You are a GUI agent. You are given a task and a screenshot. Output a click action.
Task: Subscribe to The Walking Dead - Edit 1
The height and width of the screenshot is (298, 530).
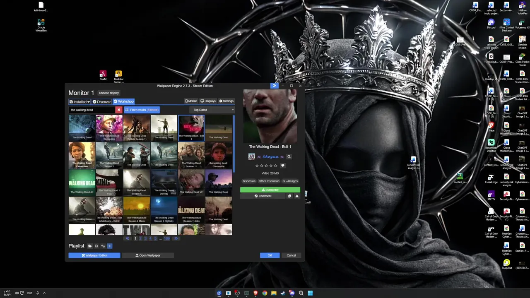(x=270, y=190)
